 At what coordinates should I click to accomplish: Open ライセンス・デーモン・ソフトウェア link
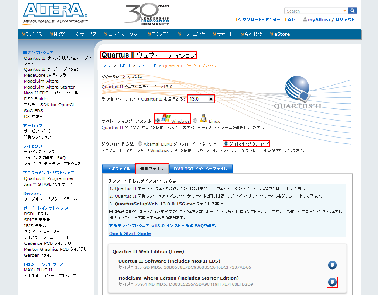coord(52,163)
